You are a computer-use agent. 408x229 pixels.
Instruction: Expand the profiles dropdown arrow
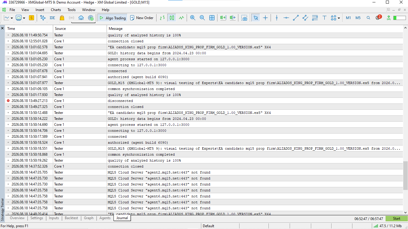pyautogui.click(x=24, y=18)
